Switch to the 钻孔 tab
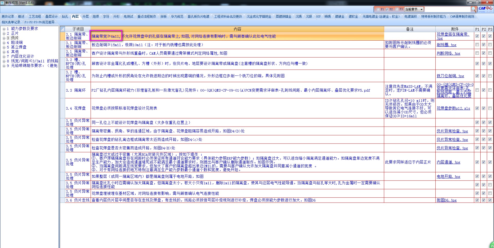Image resolution: width=494 pixels, height=248 pixels. (65, 16)
